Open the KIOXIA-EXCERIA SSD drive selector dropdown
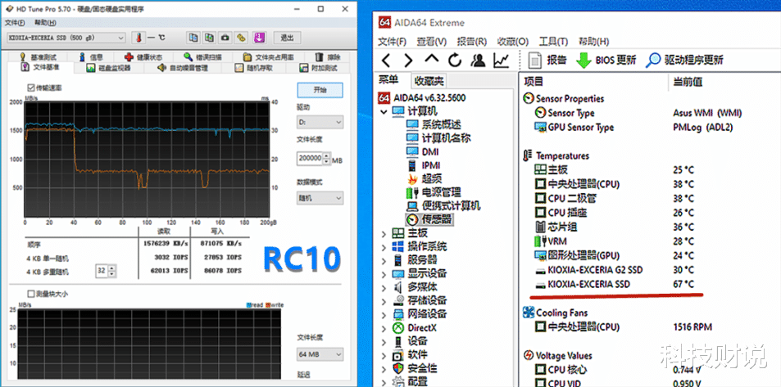Image resolution: width=781 pixels, height=387 pixels. point(66,38)
